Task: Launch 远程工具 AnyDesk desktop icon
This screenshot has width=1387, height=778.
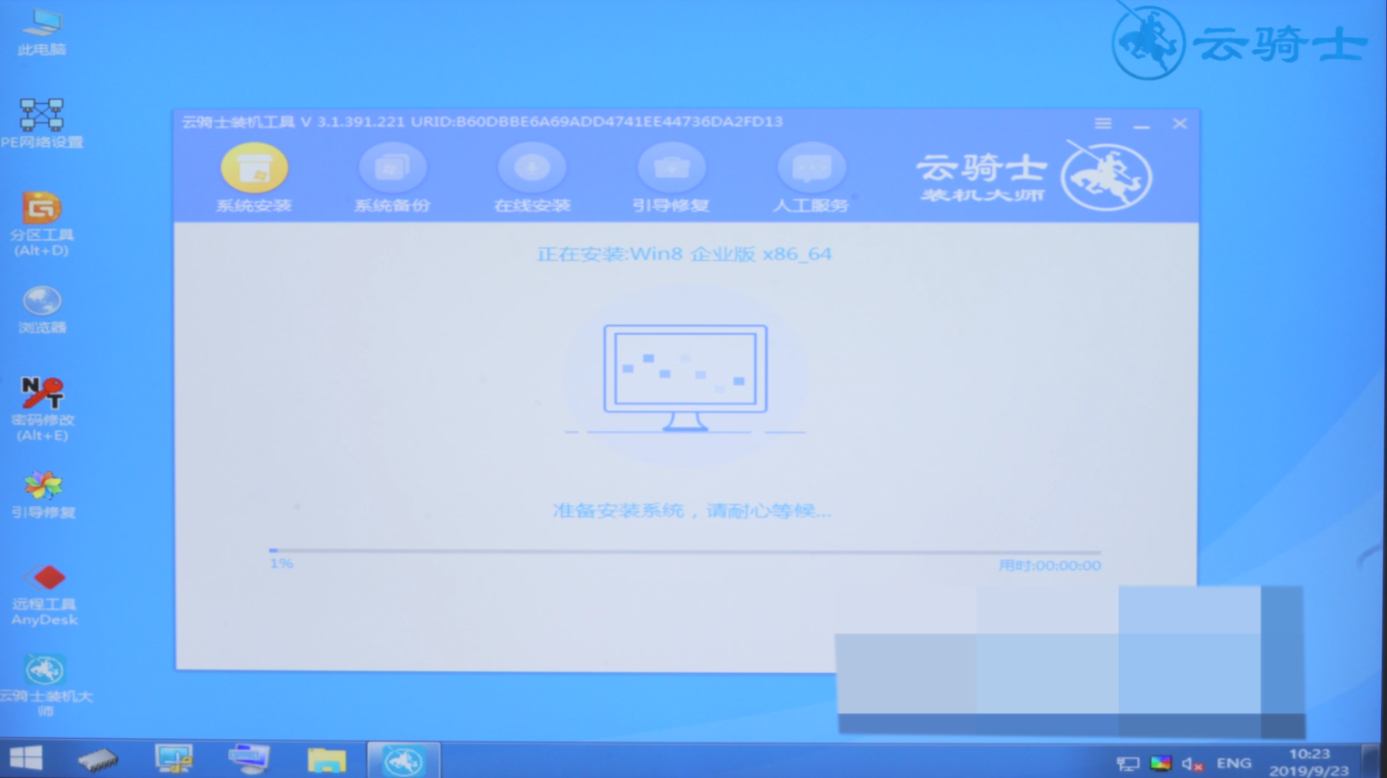Action: pos(44,594)
